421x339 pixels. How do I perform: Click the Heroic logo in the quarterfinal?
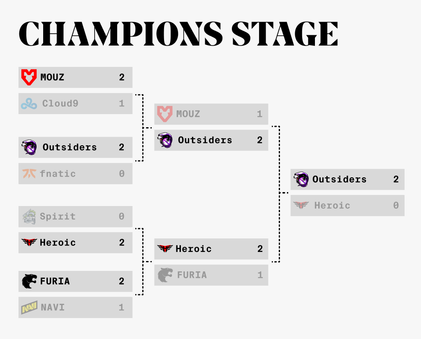pyautogui.click(x=29, y=242)
